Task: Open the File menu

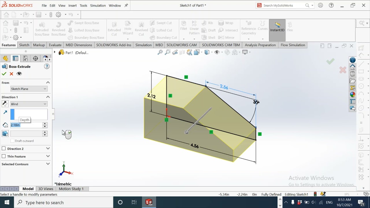Action: pos(44,5)
